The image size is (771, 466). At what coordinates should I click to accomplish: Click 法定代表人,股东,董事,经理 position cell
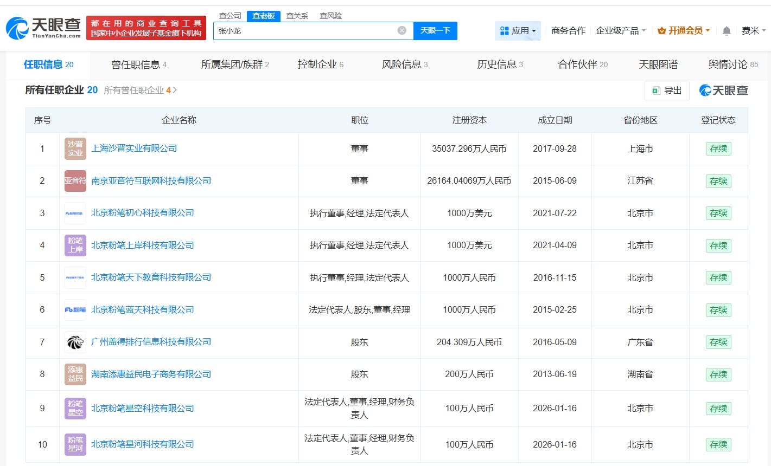(360, 310)
